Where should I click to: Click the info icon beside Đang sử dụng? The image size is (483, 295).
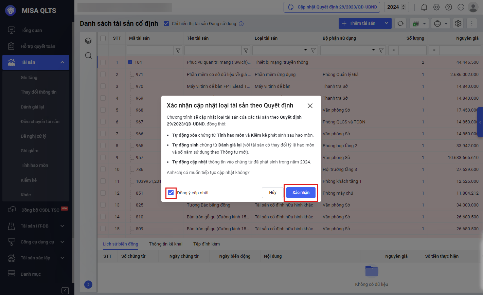241,24
